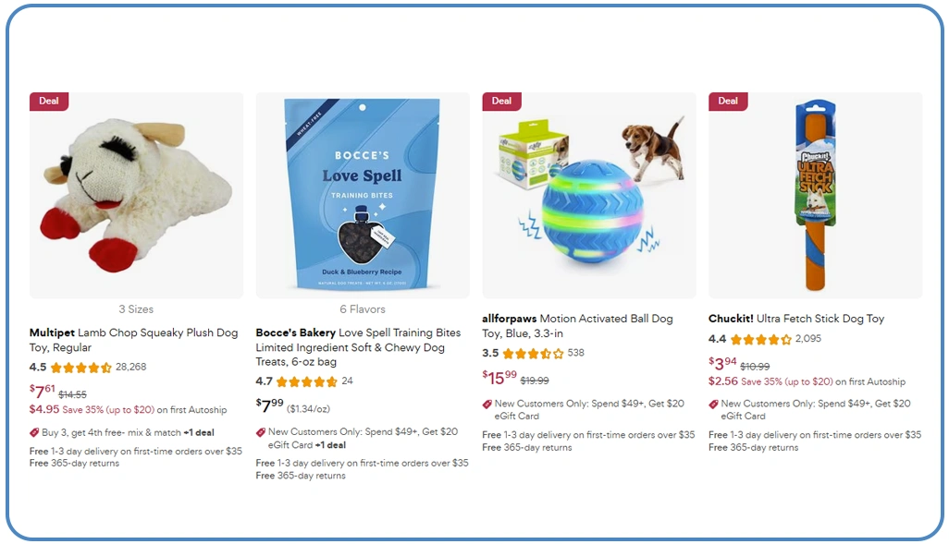
Task: Click the Deal badge on Motion Activated Ball
Action: coord(501,101)
